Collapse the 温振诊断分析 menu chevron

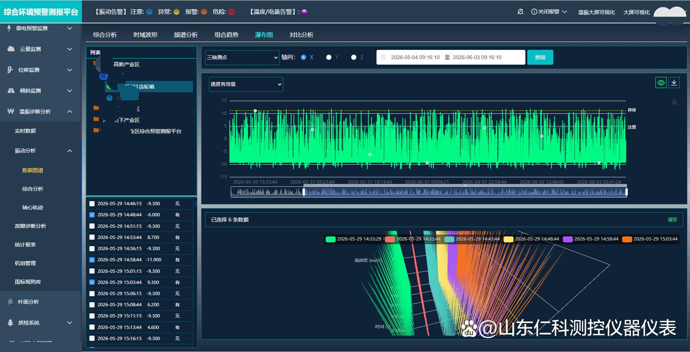70,111
